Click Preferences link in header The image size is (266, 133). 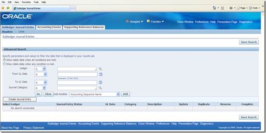[x=202, y=22]
